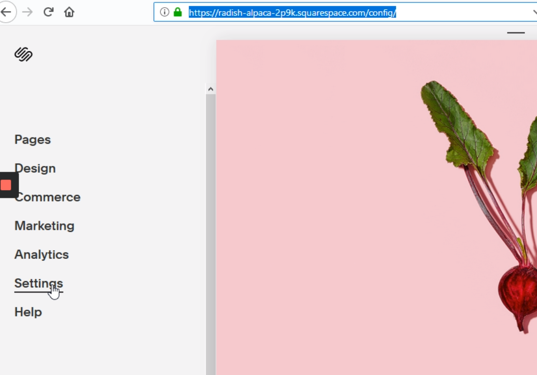This screenshot has height=375, width=537.
Task: Open the Analytics menu
Action: point(42,255)
